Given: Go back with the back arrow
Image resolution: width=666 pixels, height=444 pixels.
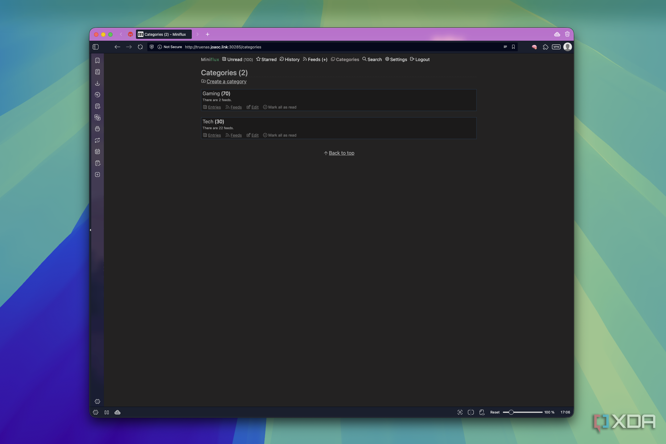Looking at the screenshot, I should pyautogui.click(x=117, y=47).
